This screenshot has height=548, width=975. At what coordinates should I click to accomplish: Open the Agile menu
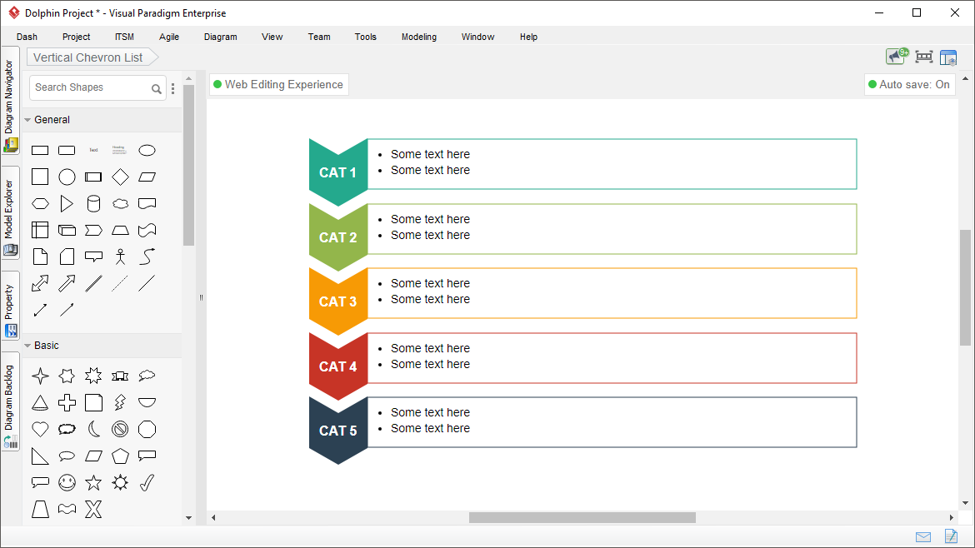[x=169, y=37]
